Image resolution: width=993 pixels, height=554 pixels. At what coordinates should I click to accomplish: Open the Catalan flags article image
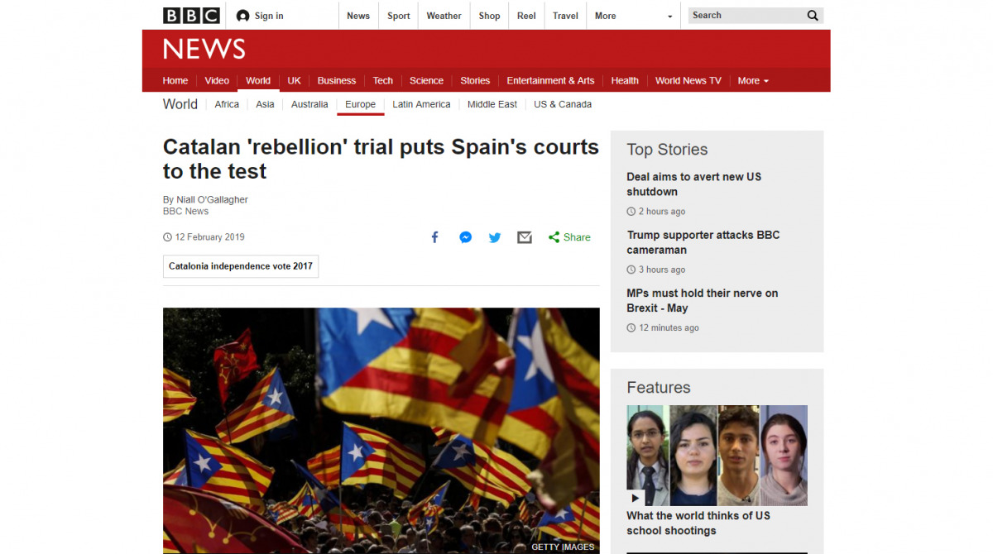click(x=381, y=431)
